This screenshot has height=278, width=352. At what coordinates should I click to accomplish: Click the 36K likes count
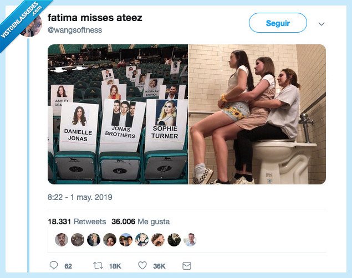click(x=159, y=266)
